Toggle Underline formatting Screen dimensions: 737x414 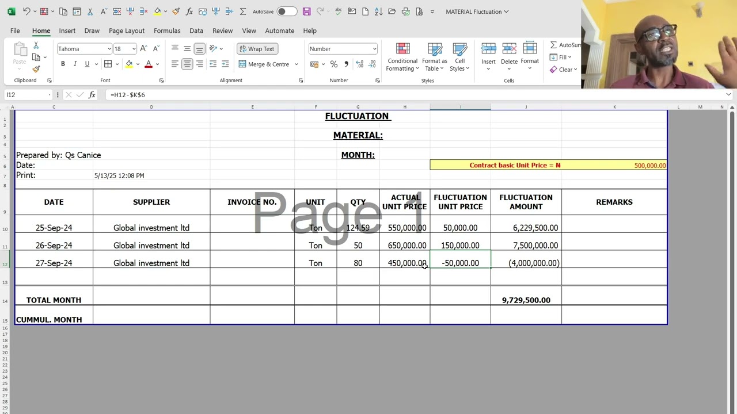click(87, 64)
